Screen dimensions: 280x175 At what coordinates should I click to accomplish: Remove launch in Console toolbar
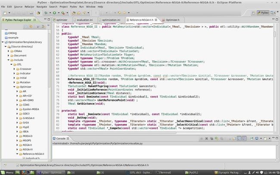(207, 138)
